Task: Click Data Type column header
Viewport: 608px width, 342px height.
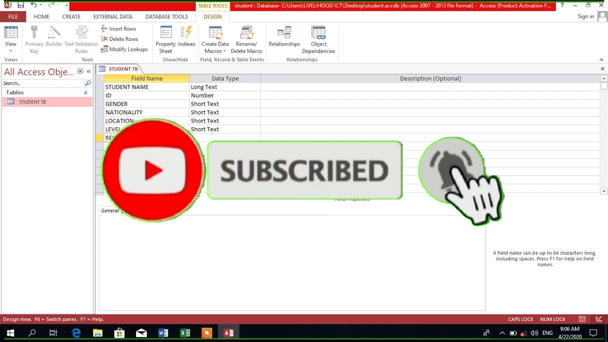Action: 225,78
